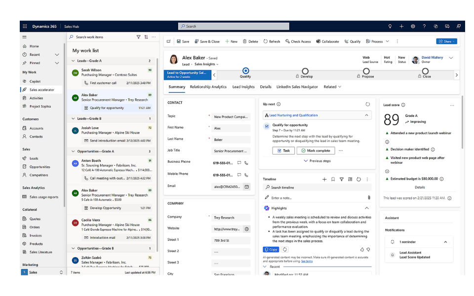The width and height of the screenshot is (474, 296).
Task: Click the blue Share button
Action: coord(446,41)
